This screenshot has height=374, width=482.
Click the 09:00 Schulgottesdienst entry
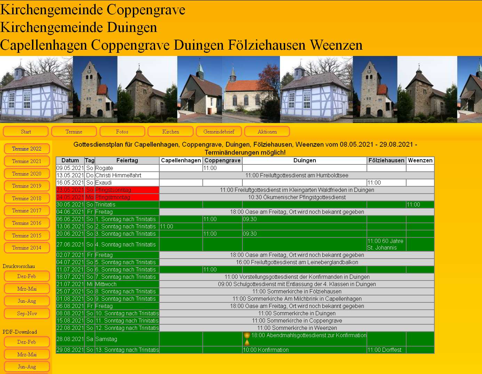[297, 284]
